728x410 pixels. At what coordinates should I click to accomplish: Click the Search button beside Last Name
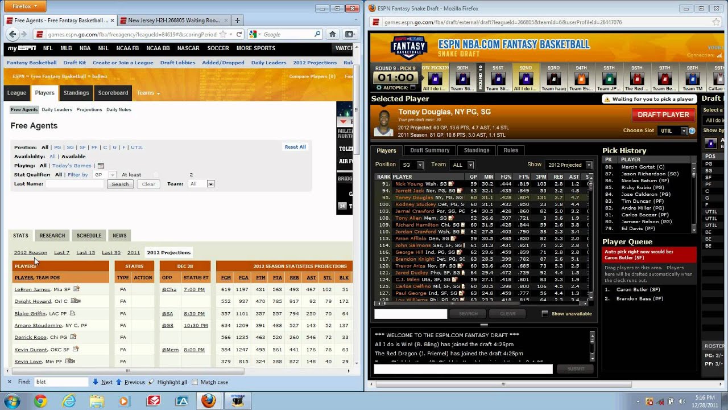pyautogui.click(x=120, y=184)
